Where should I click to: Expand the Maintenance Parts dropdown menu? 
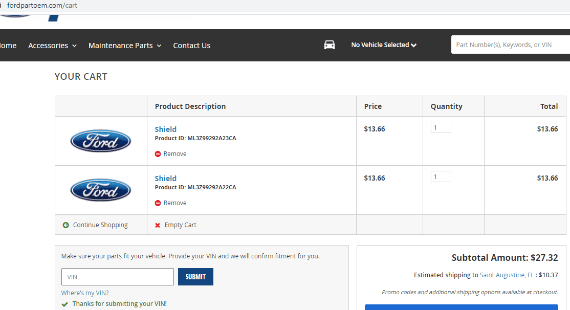pyautogui.click(x=125, y=46)
